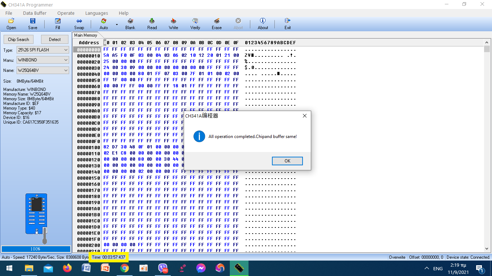Select the Main Memory tab

(86, 35)
